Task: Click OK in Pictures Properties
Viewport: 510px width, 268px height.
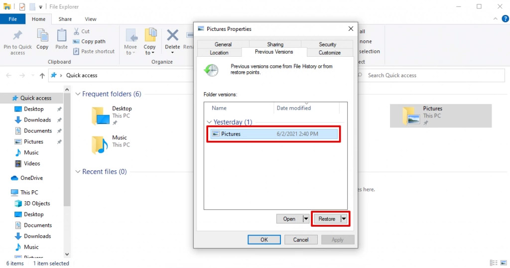Action: [264, 240]
